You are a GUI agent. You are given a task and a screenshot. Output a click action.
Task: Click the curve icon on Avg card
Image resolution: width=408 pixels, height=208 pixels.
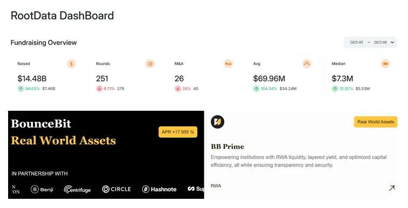click(x=307, y=64)
